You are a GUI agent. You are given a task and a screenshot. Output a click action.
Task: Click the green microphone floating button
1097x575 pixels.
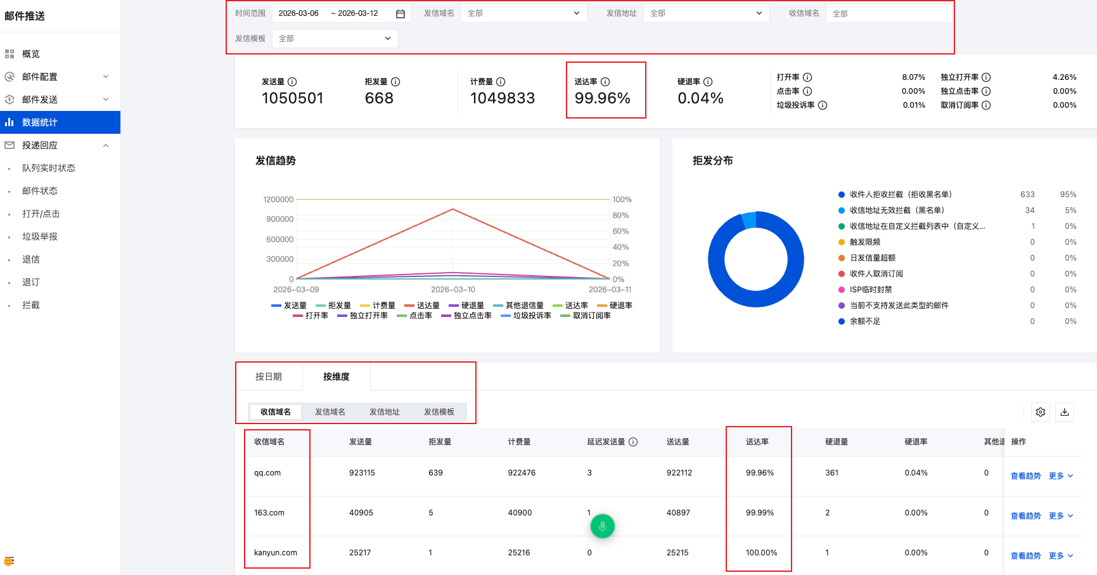click(x=602, y=526)
